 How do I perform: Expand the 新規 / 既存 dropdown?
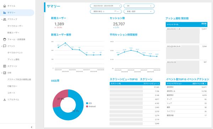(139, 12)
